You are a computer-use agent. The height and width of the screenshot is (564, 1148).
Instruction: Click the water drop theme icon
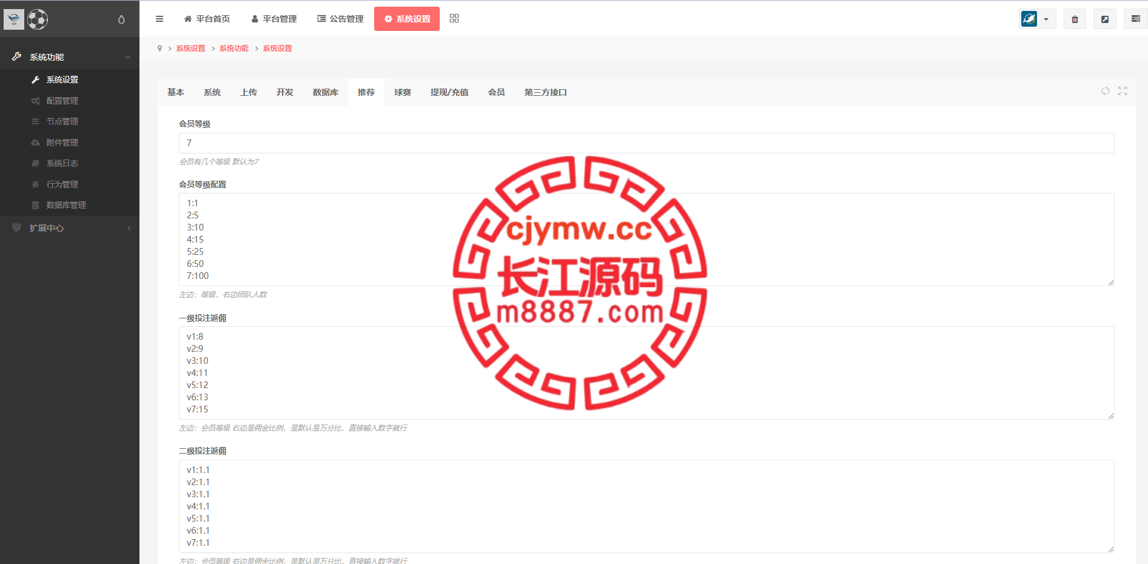pos(121,19)
